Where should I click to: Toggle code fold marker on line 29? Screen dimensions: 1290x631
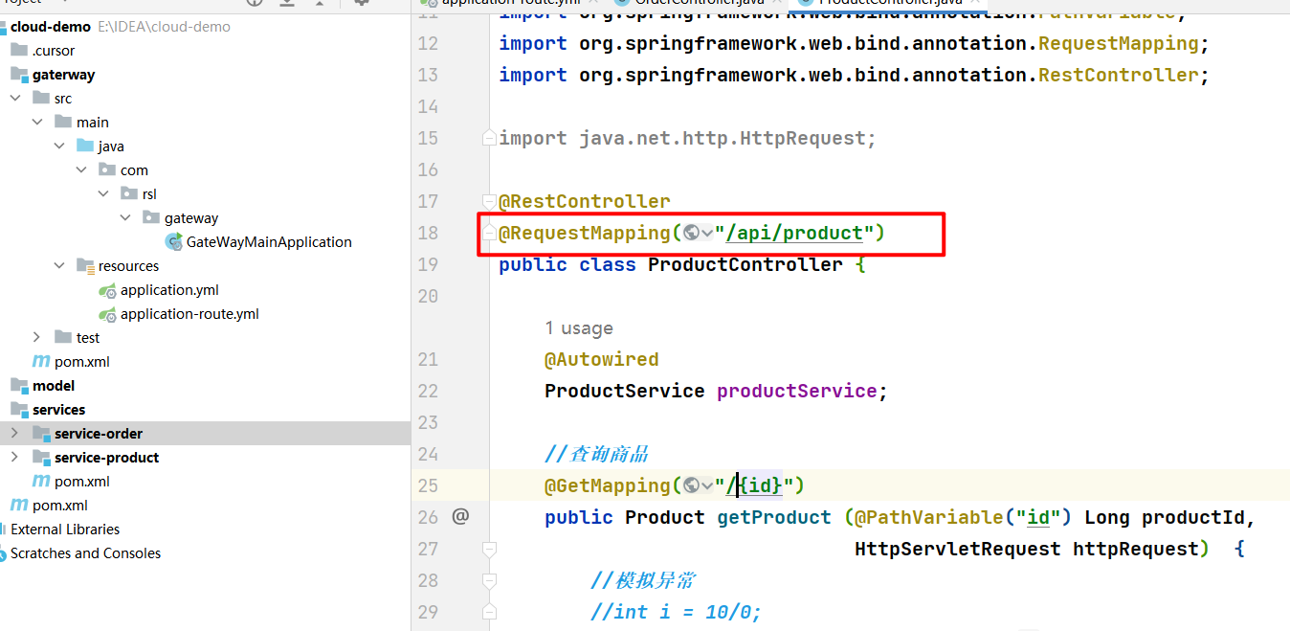490,612
